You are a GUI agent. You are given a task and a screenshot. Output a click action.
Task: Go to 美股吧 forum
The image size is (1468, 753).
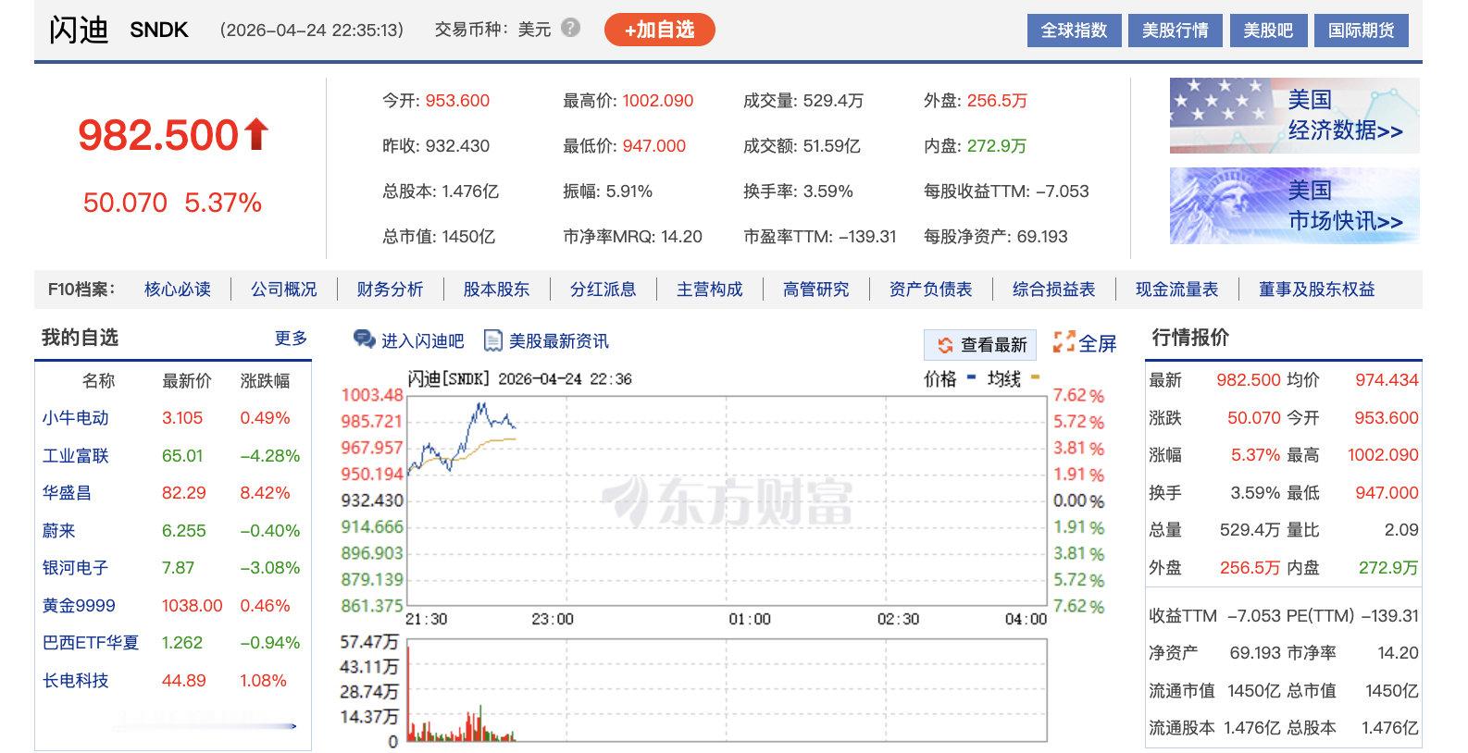pos(1268,31)
